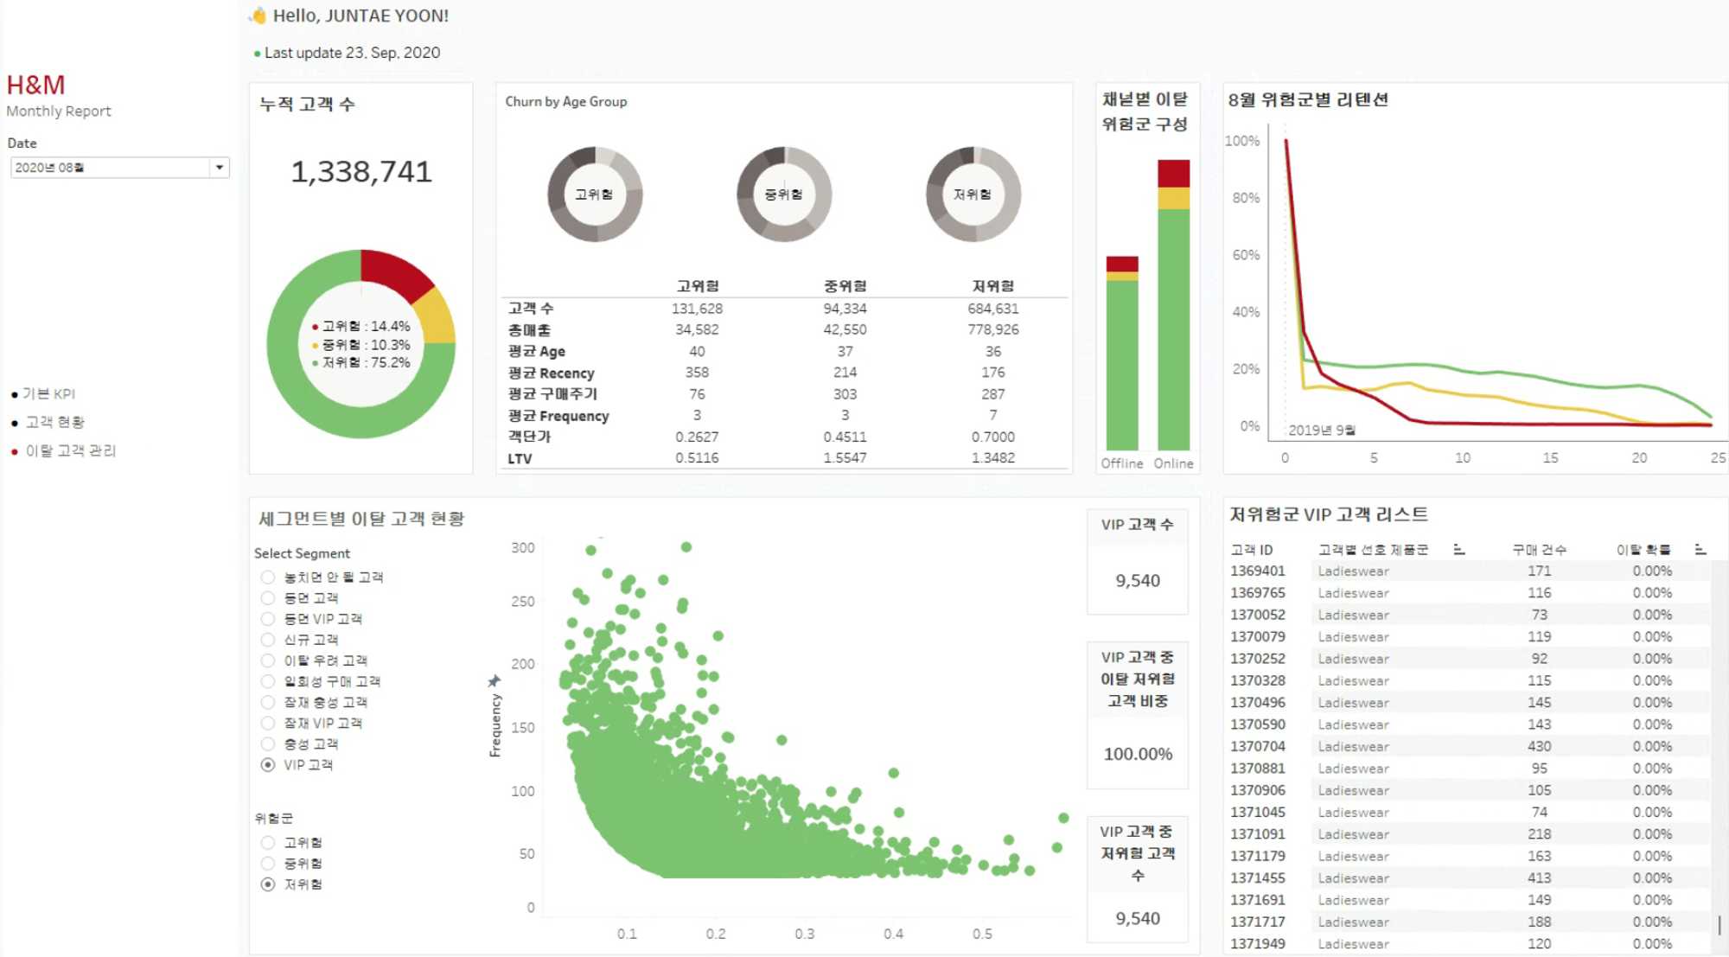
Task: Click the customer list vertical scrollbar
Action: click(x=1719, y=924)
